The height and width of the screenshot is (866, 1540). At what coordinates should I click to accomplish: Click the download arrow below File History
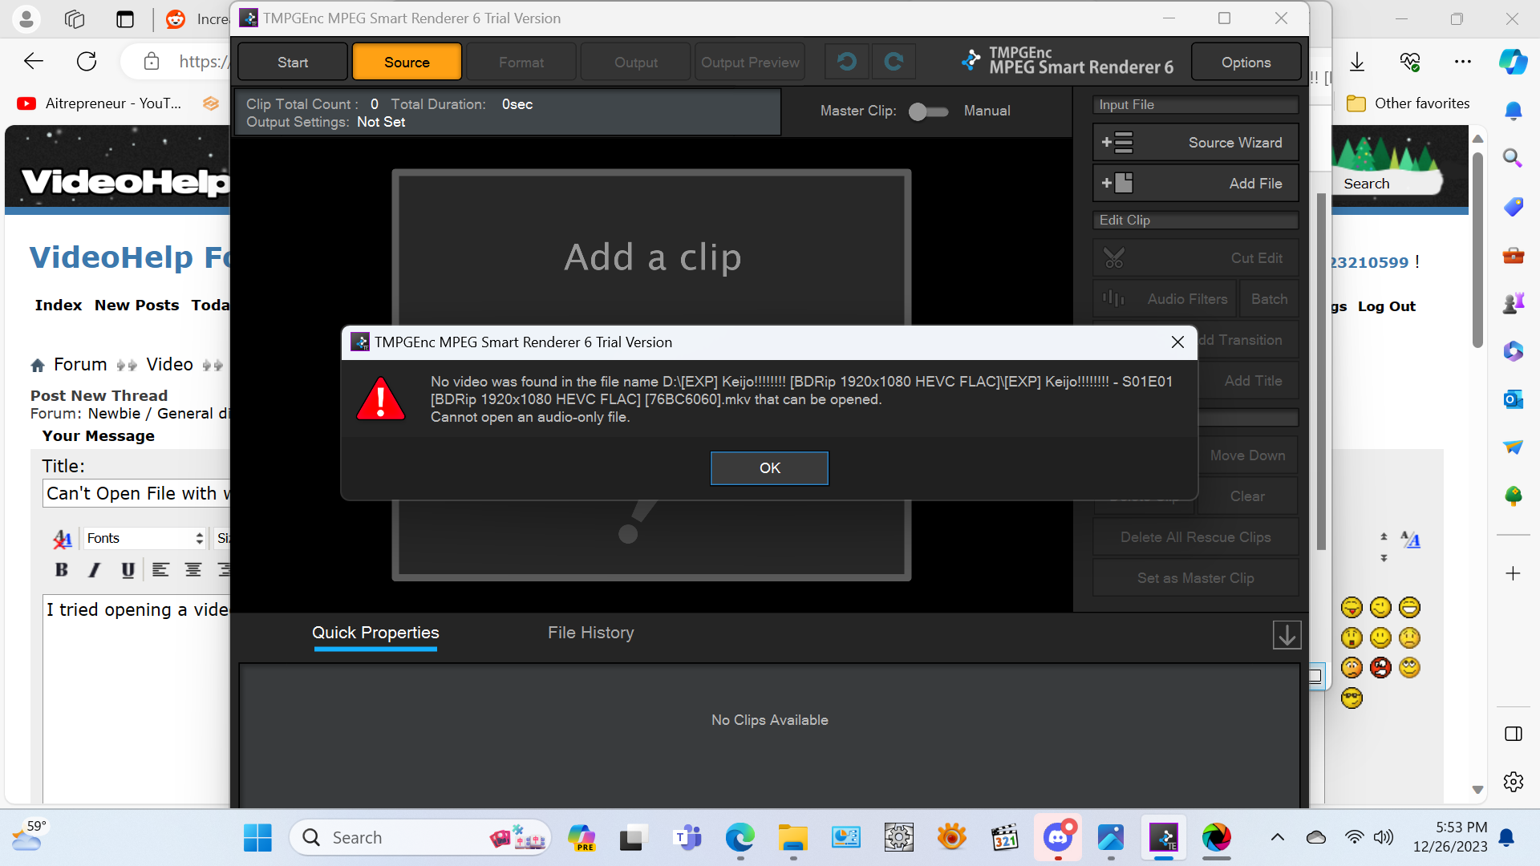(1287, 635)
